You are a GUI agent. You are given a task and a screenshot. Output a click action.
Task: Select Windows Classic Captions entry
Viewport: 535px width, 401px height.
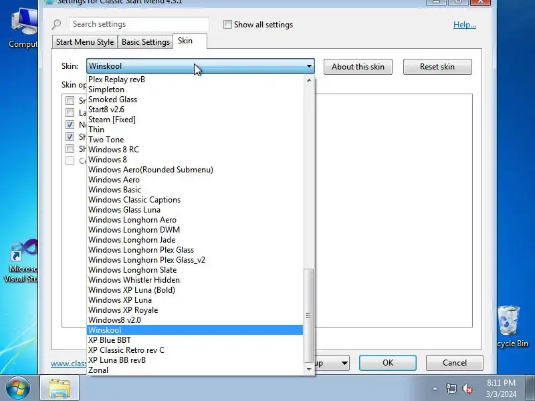coord(195,200)
